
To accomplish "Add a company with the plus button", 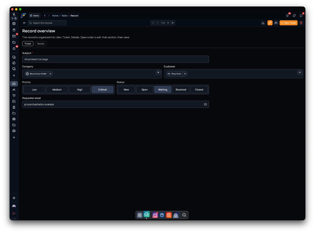I will click(158, 72).
